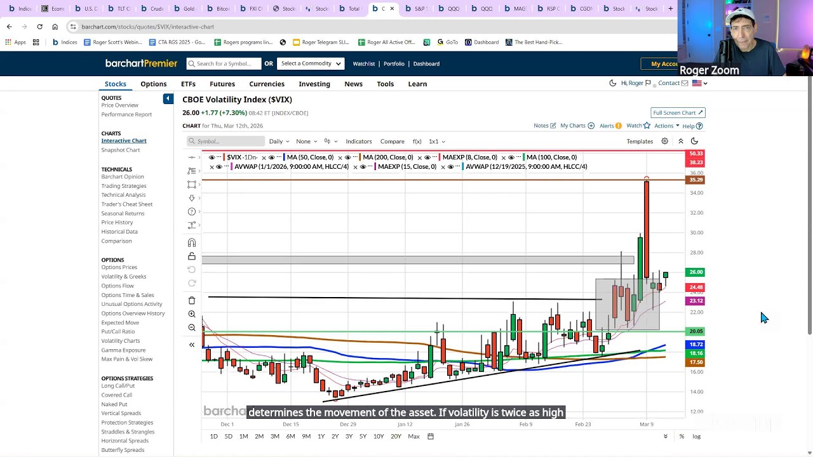Image resolution: width=813 pixels, height=457 pixels.
Task: Click the Compare button
Action: point(392,142)
